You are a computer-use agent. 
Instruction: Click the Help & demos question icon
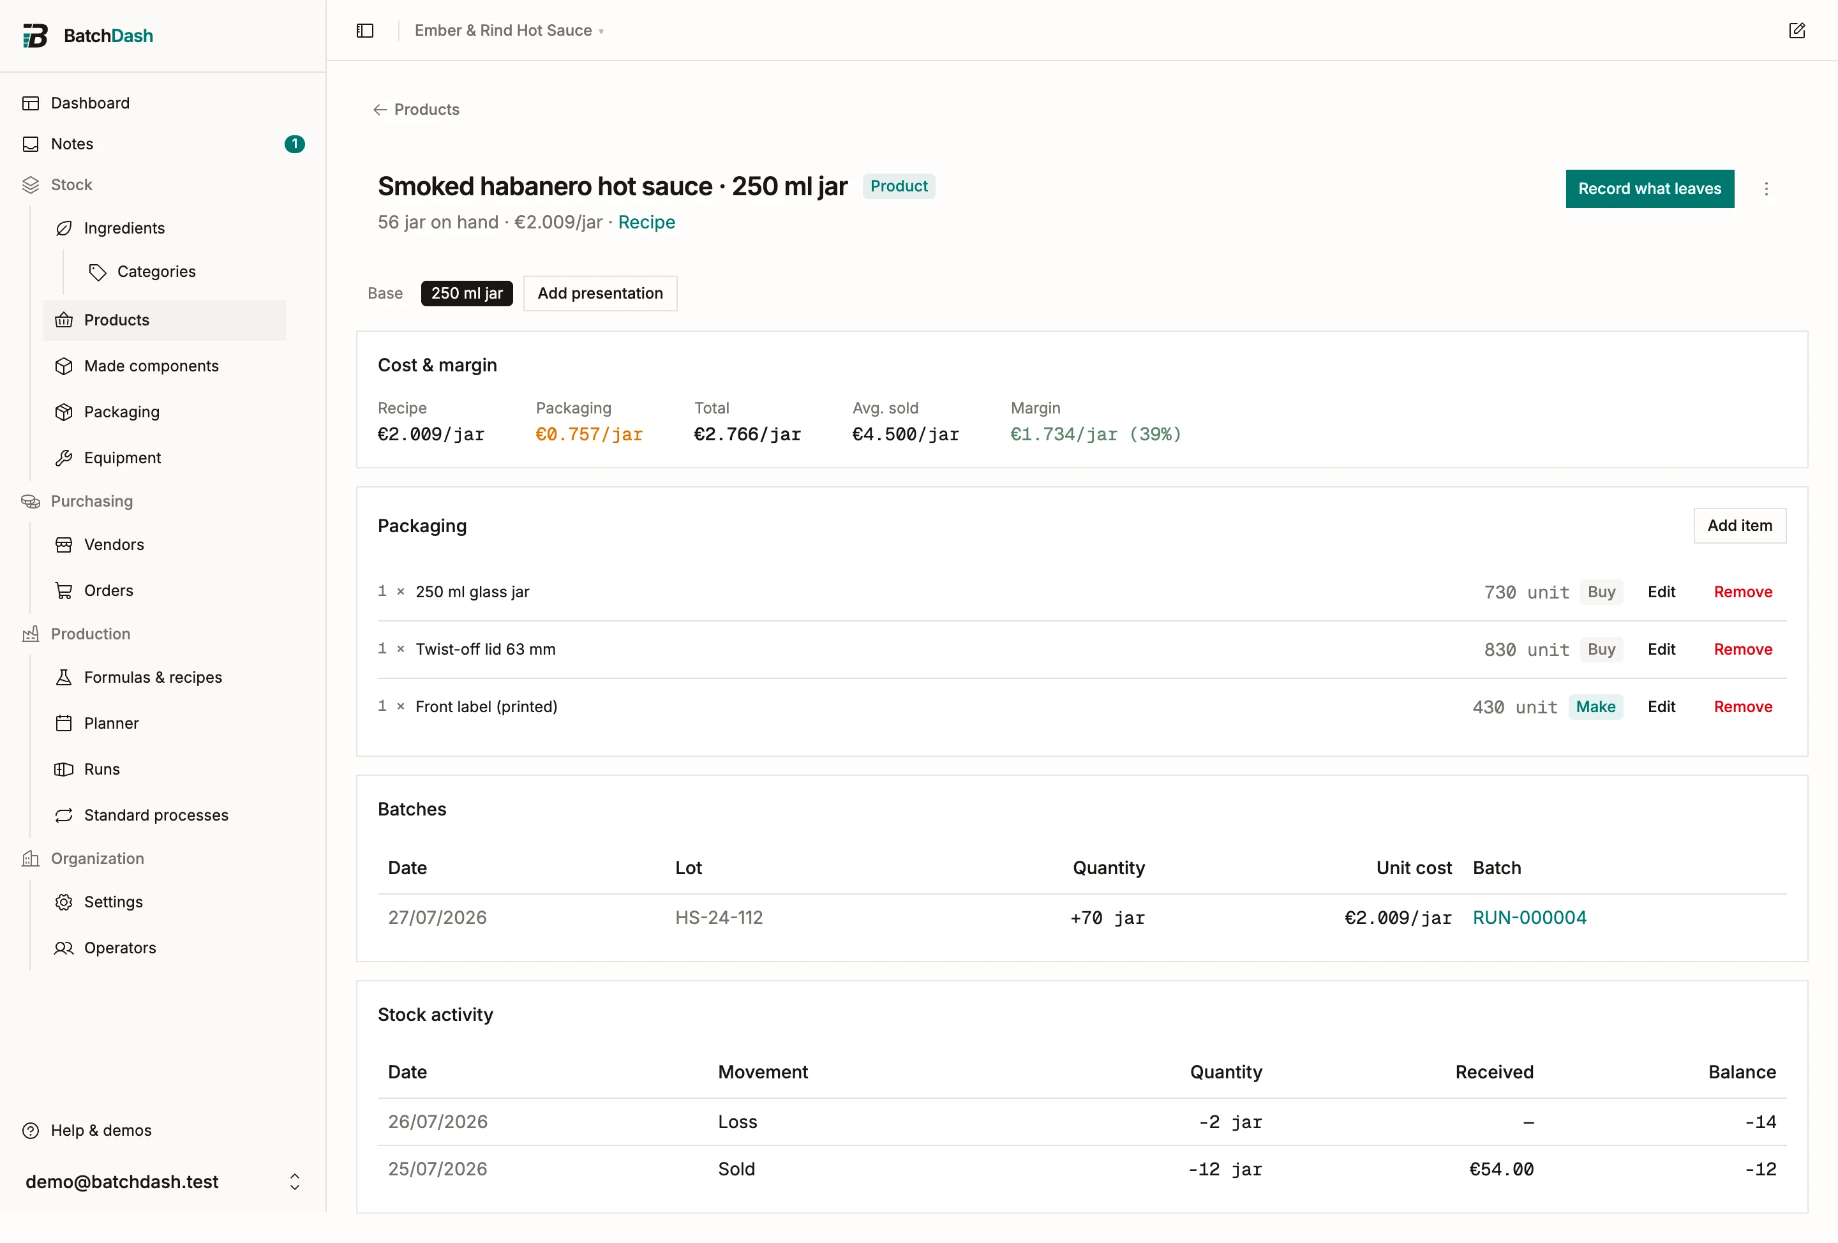coord(31,1131)
